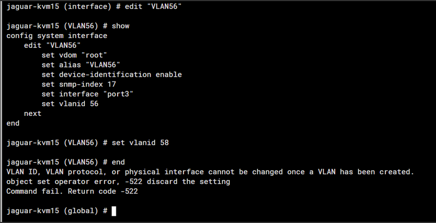The image size is (436, 223).
Task: Click the 'set interface "port3"' line
Action: (87, 94)
